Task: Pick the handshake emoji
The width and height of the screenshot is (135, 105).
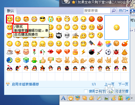Action: 59,60
